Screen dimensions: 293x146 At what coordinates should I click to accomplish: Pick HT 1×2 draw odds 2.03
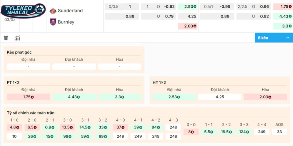(x=265, y=97)
